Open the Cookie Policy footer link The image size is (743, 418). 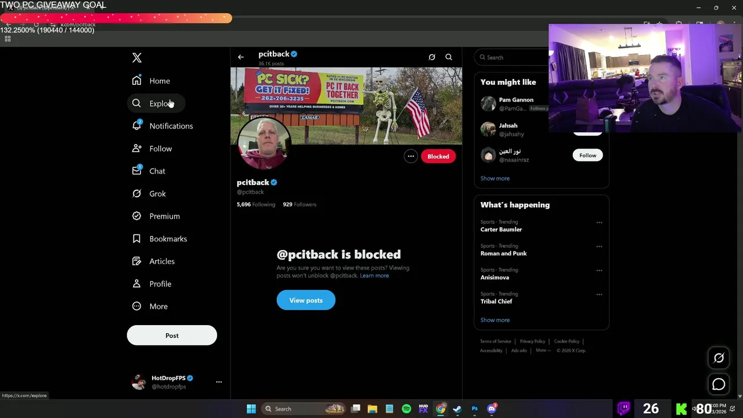[567, 341]
